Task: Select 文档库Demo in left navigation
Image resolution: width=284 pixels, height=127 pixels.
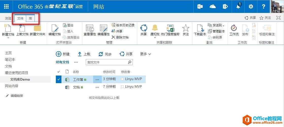Action: [x=20, y=79]
